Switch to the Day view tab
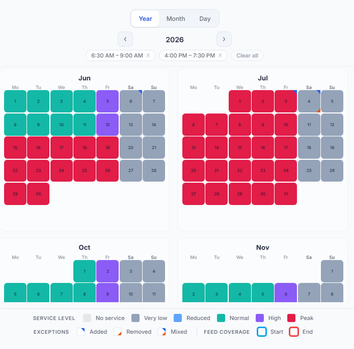 [205, 19]
